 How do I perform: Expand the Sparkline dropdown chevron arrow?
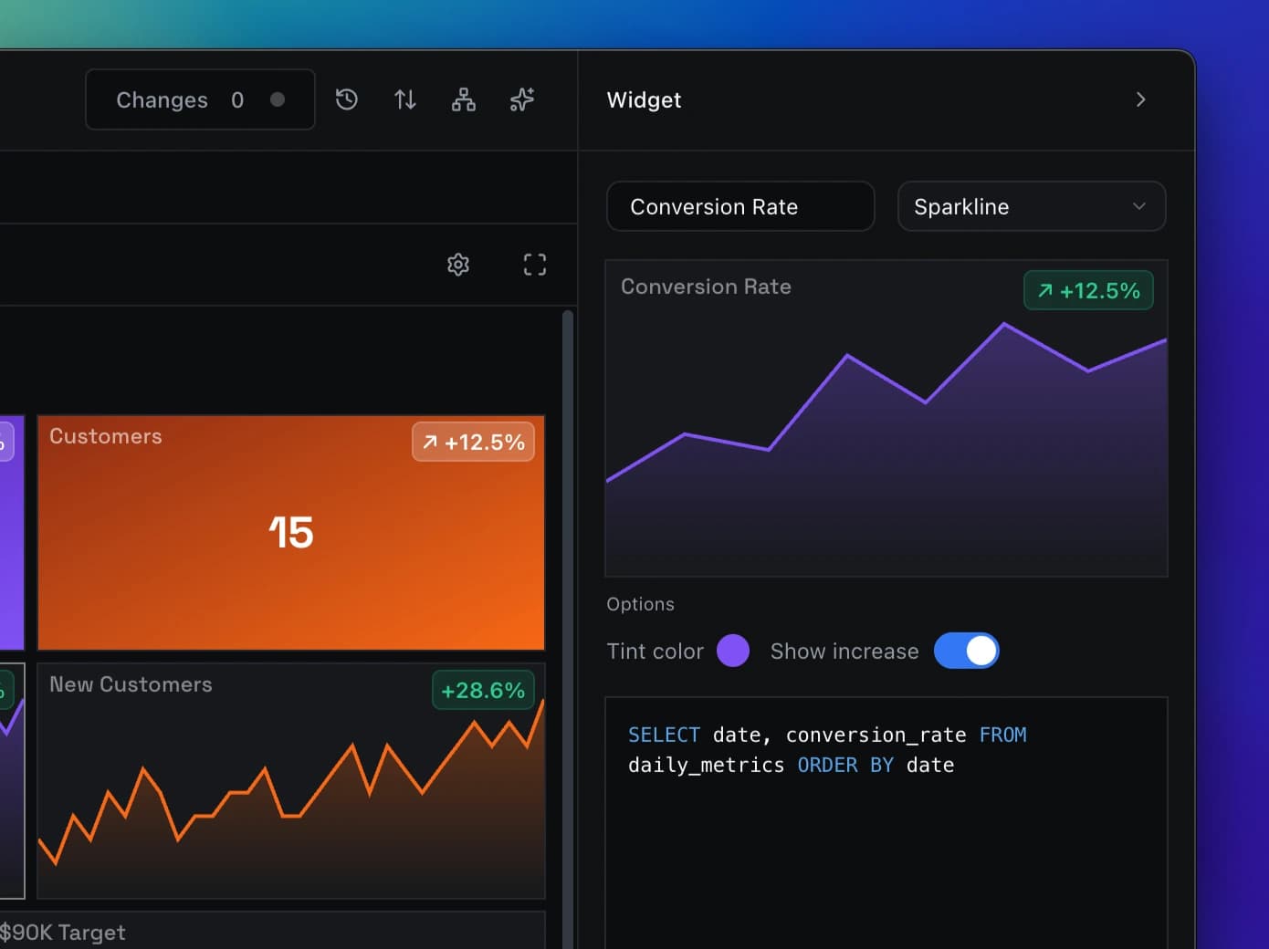tap(1138, 206)
